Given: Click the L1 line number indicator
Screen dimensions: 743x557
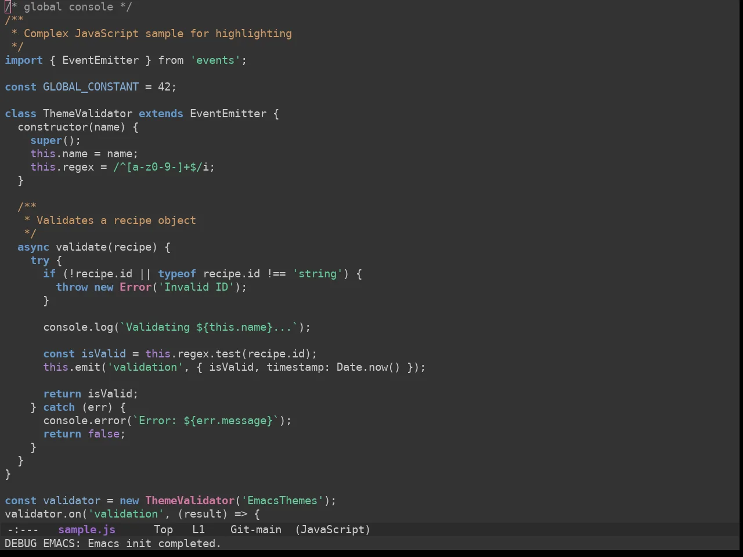Looking at the screenshot, I should pos(199,530).
